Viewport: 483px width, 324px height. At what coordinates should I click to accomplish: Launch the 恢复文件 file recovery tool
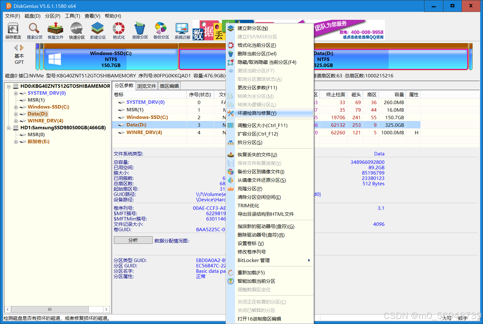click(x=55, y=31)
